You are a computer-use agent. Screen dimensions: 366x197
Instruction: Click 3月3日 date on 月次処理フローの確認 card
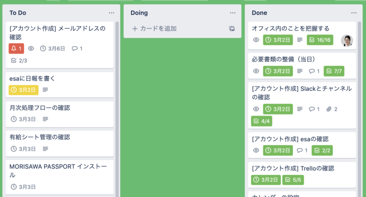coord(23,119)
